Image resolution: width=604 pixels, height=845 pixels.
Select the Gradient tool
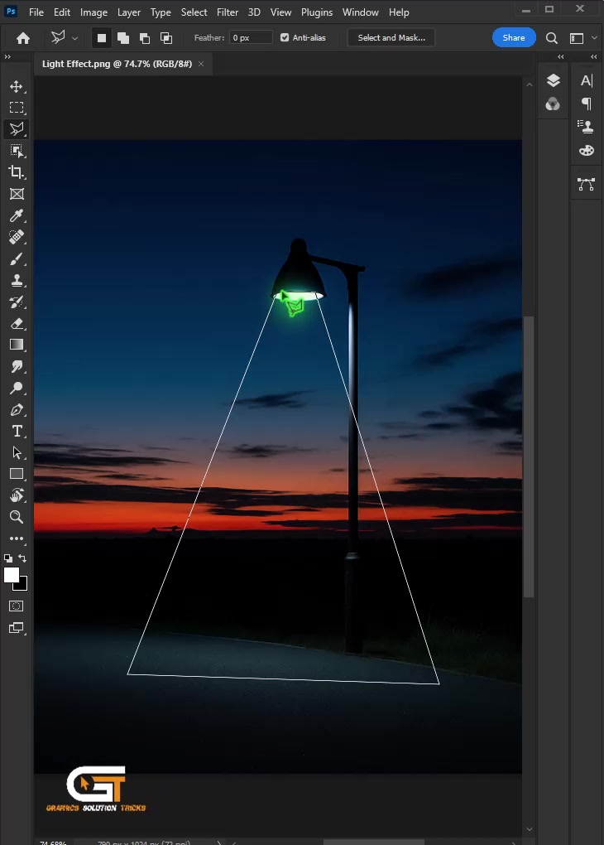[17, 345]
